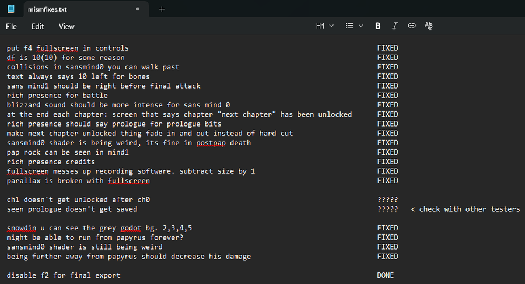
Task: Place cursor at 'disable f2 for final export'
Action: (64, 275)
